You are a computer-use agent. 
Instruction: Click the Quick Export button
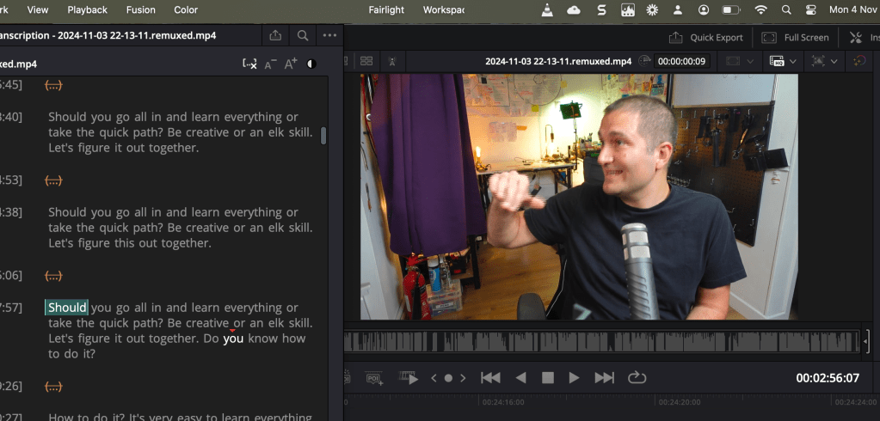[706, 38]
